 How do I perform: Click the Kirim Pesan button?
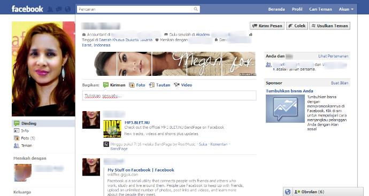267,26
